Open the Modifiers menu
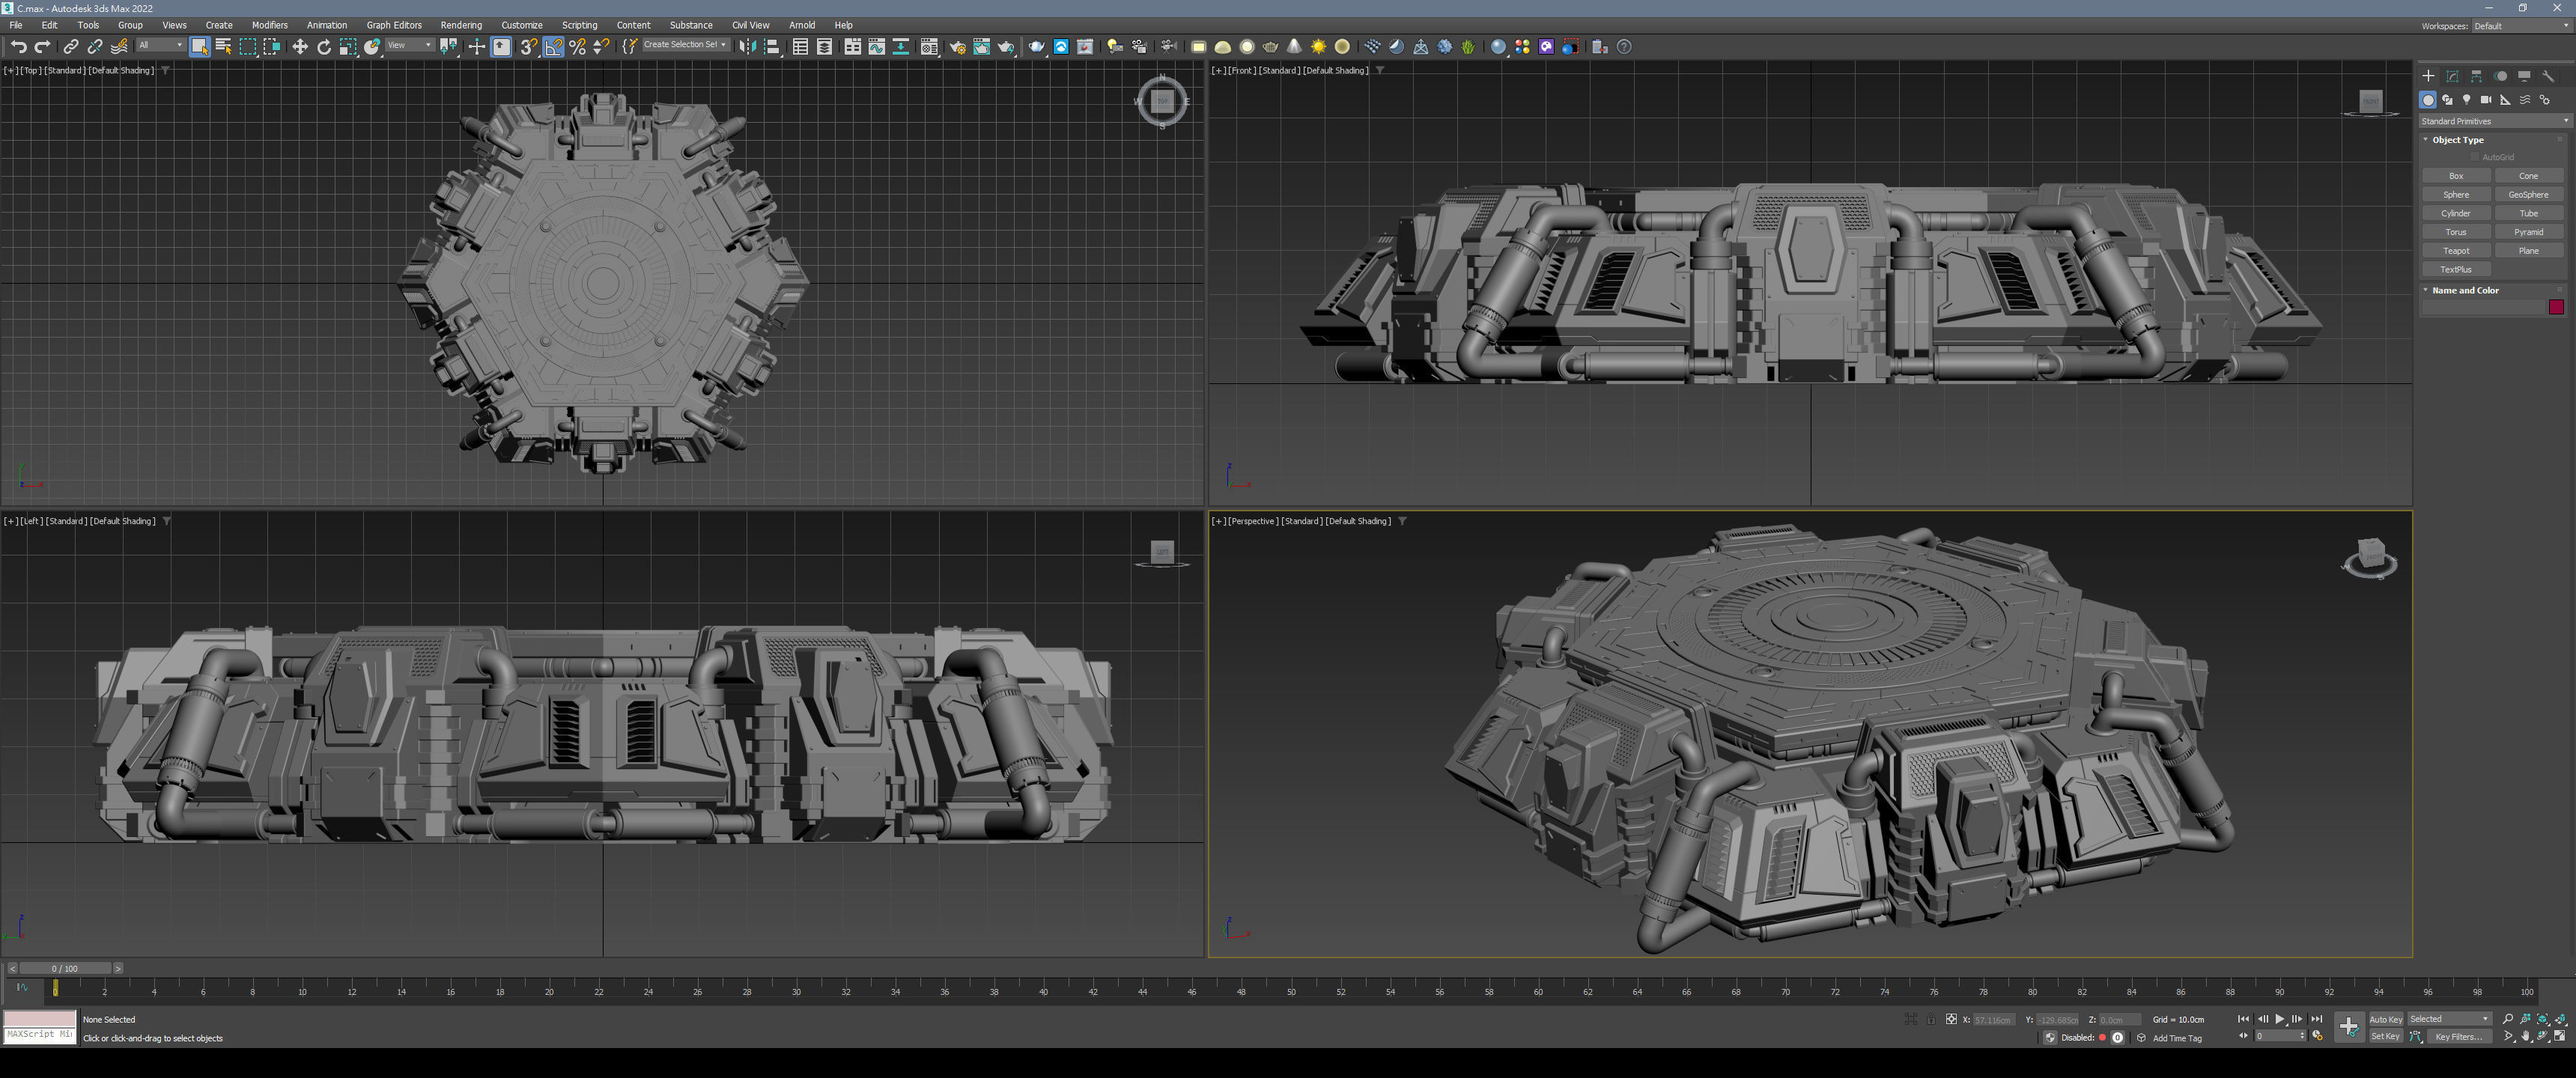 tap(269, 25)
